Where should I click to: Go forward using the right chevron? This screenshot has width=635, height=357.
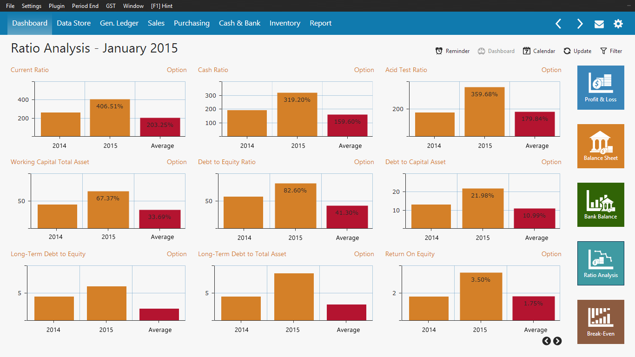[x=580, y=24]
